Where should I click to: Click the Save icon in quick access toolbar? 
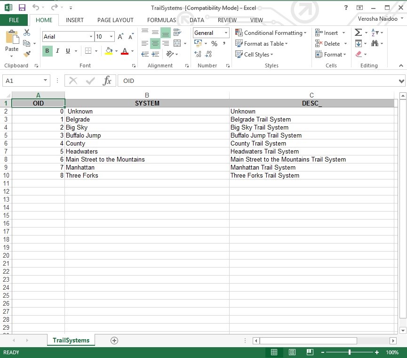[x=22, y=8]
